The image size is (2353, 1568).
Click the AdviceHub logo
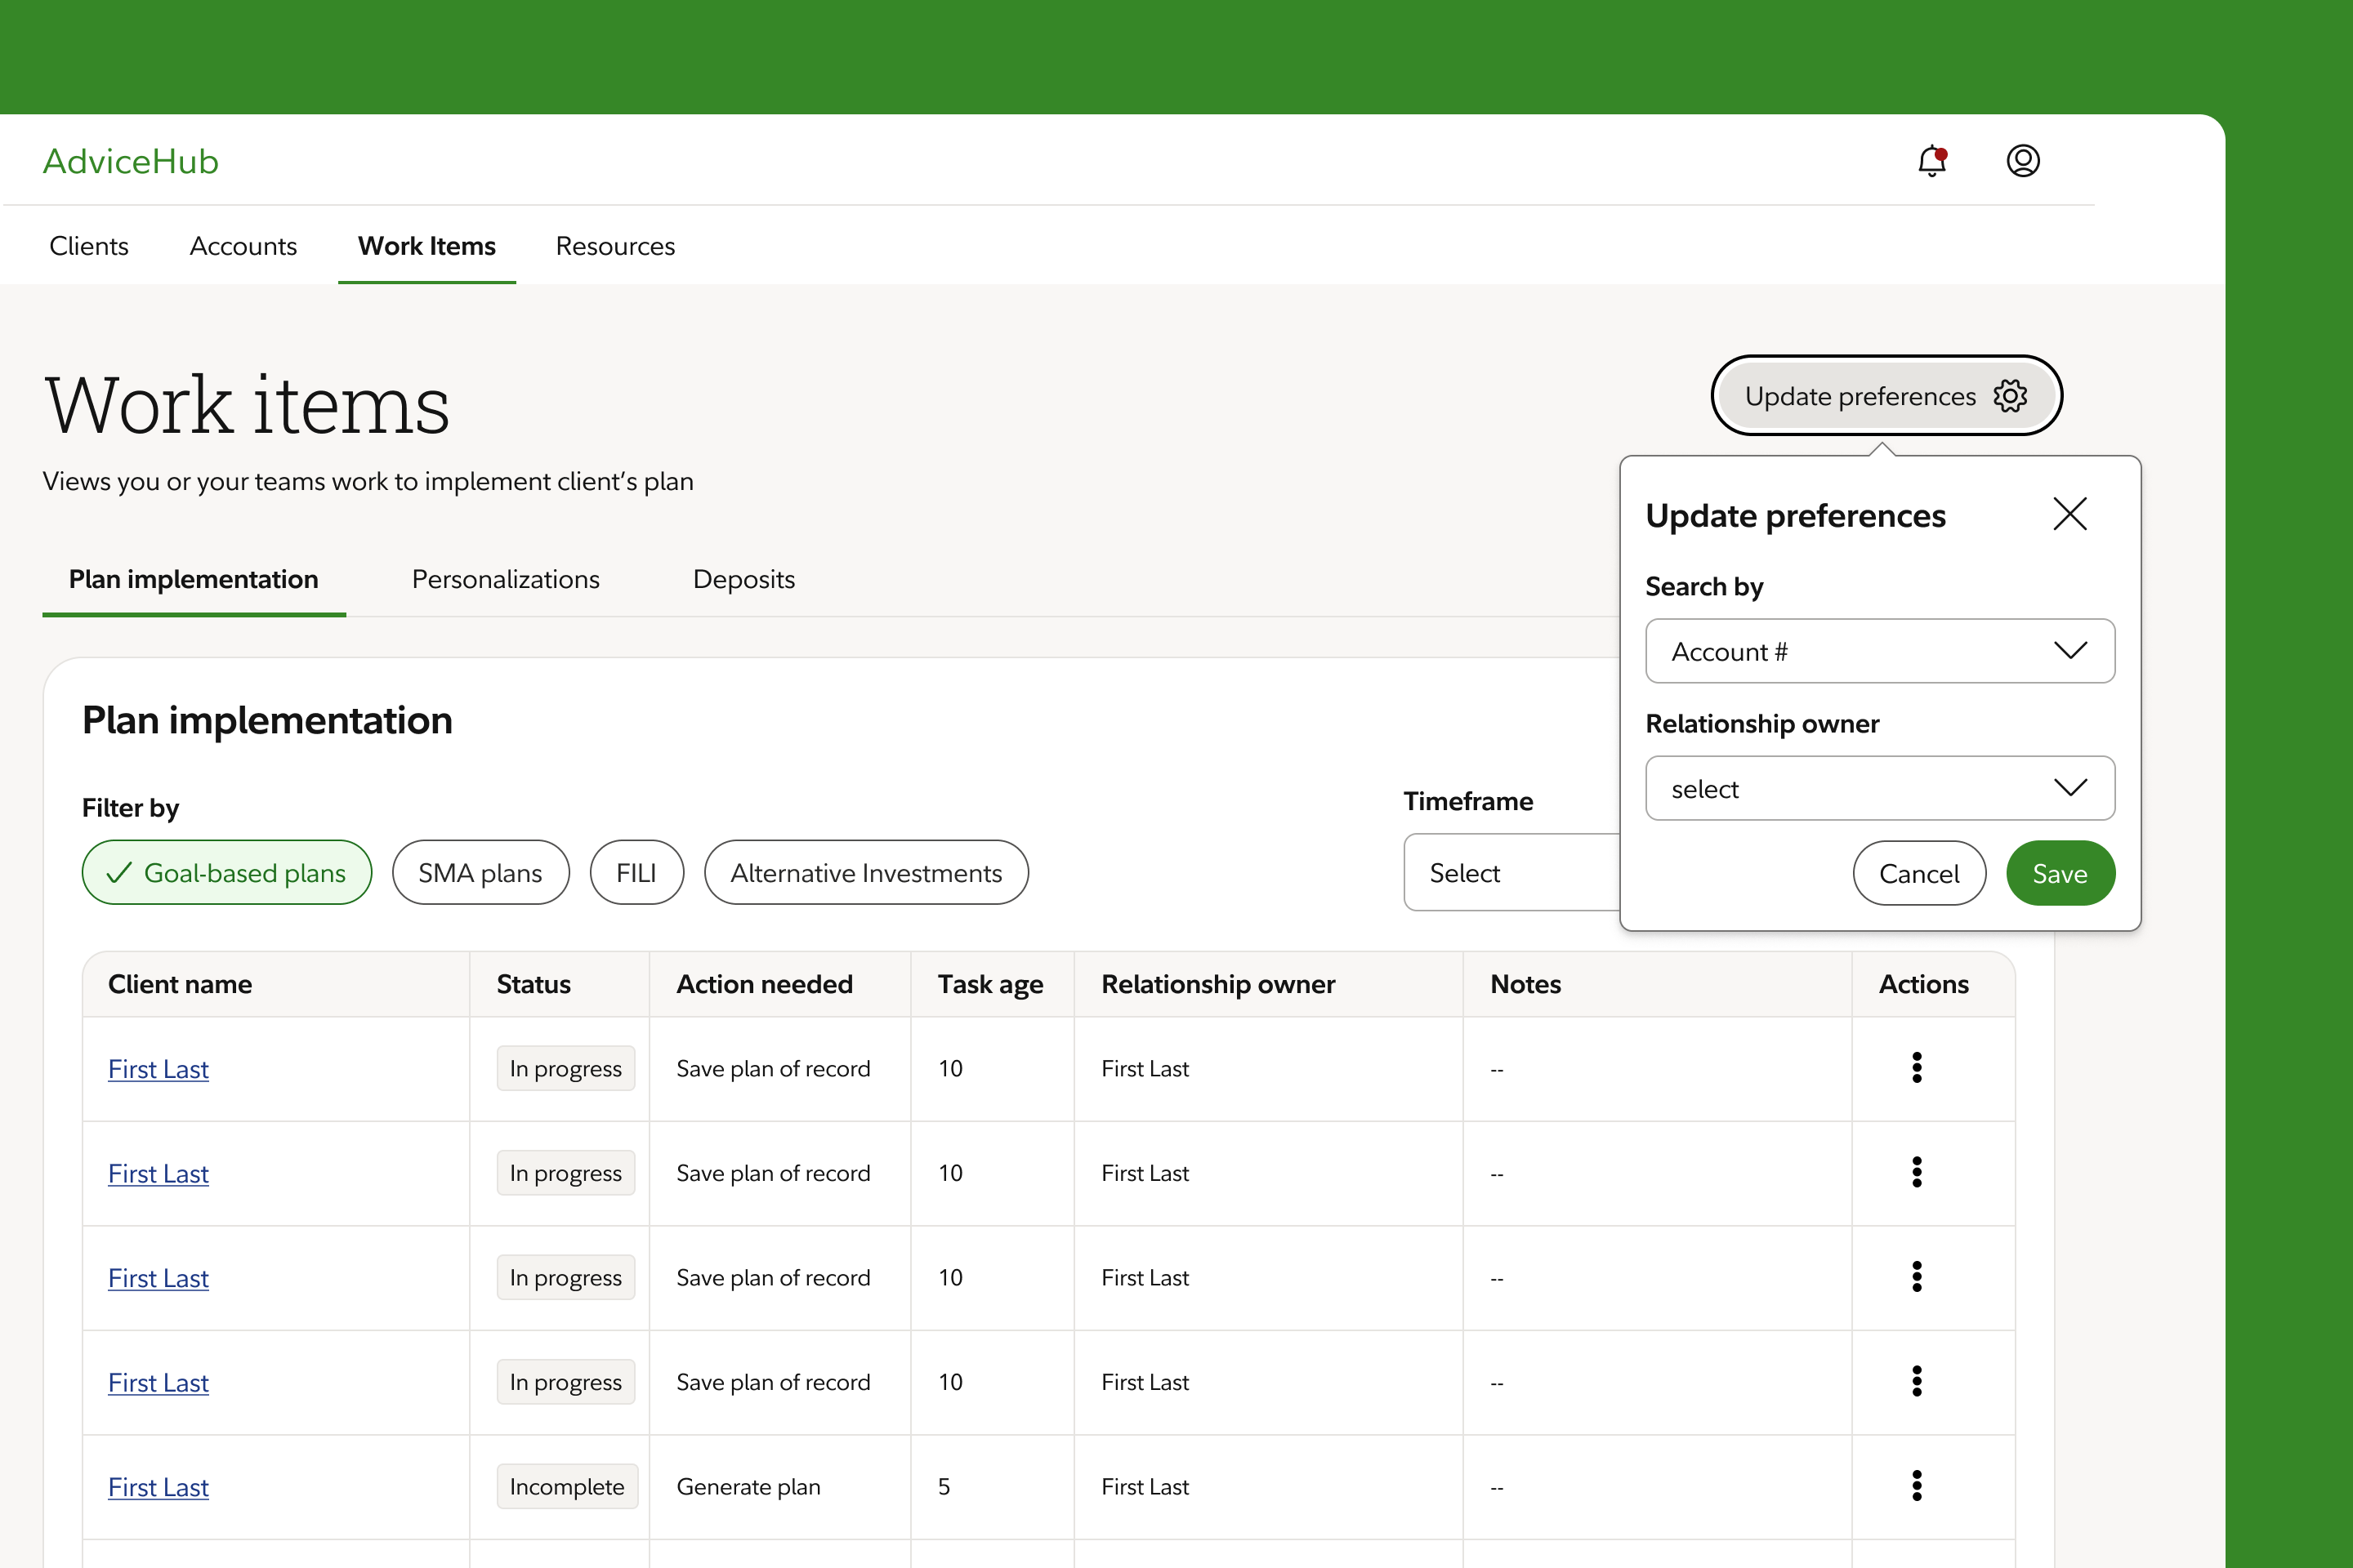point(131,161)
